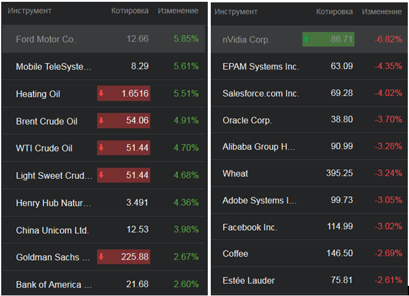Open EPAM Systems Inc. instrument
The height and width of the screenshot is (296, 409).
click(260, 66)
